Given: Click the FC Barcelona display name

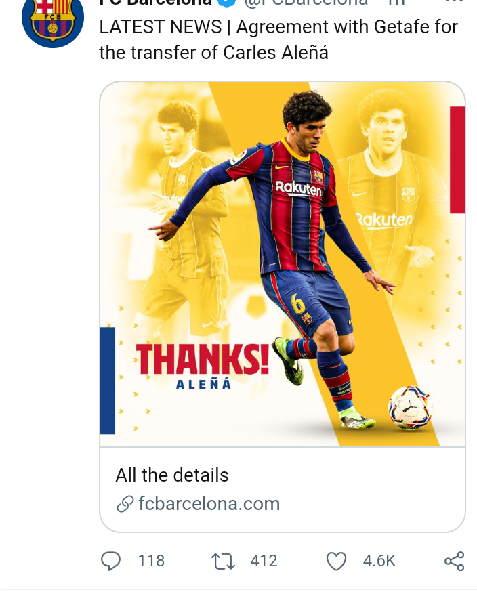Looking at the screenshot, I should point(155,3).
